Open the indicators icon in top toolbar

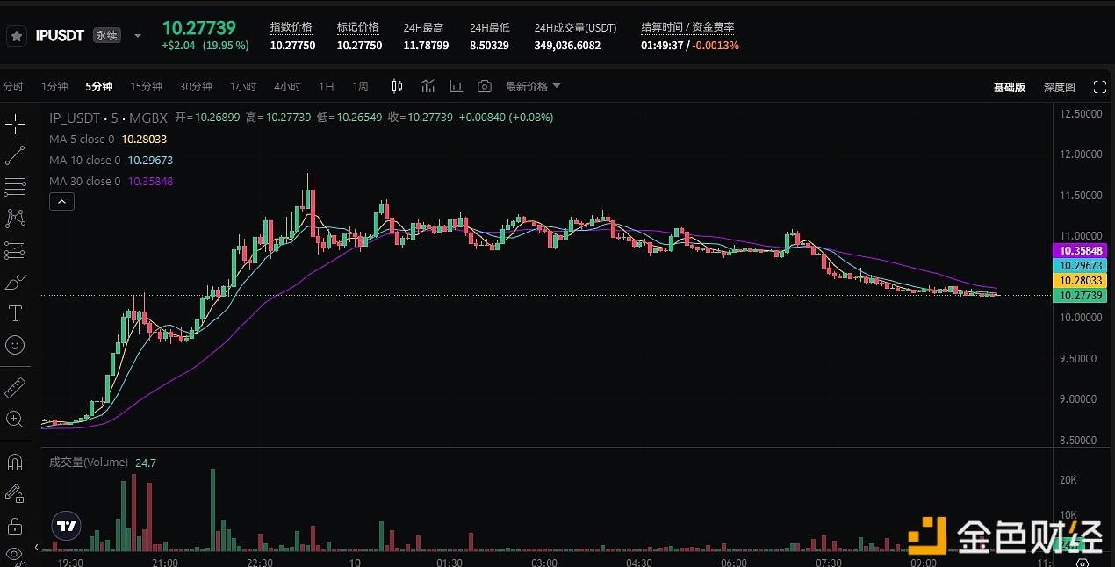pyautogui.click(x=428, y=86)
